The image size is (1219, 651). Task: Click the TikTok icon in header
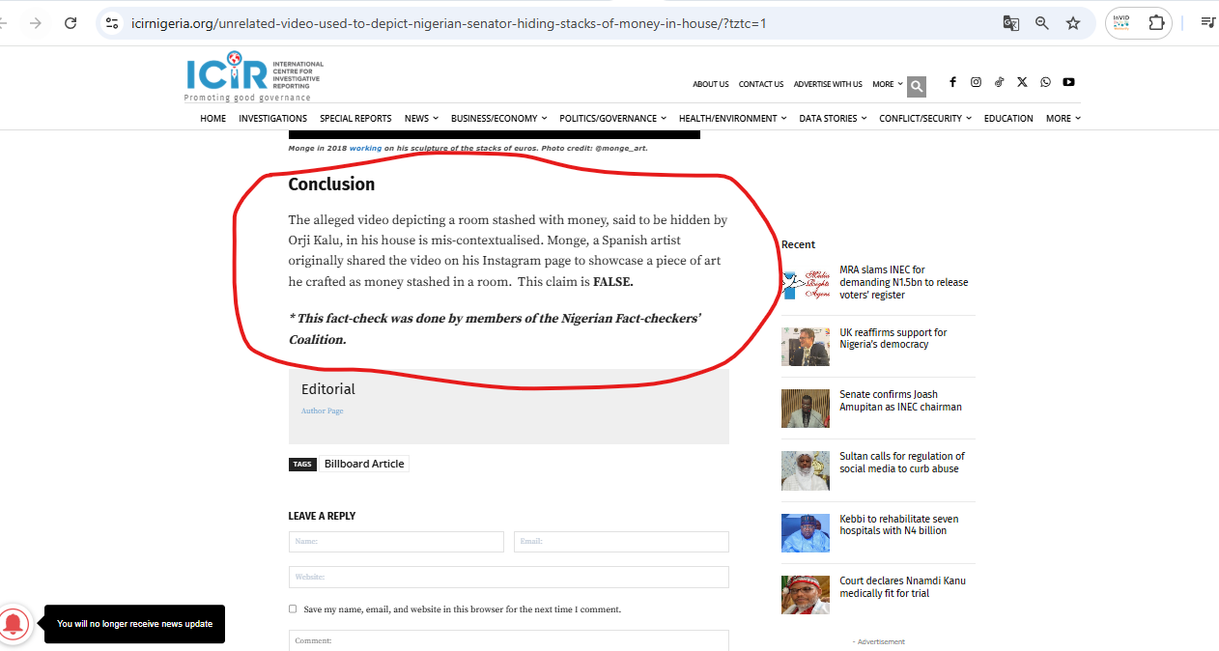999,83
